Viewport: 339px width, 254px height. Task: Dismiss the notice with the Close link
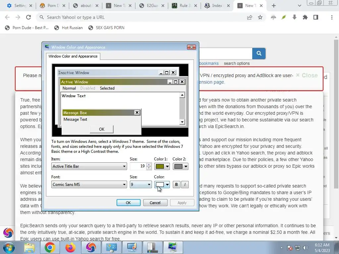(x=307, y=75)
